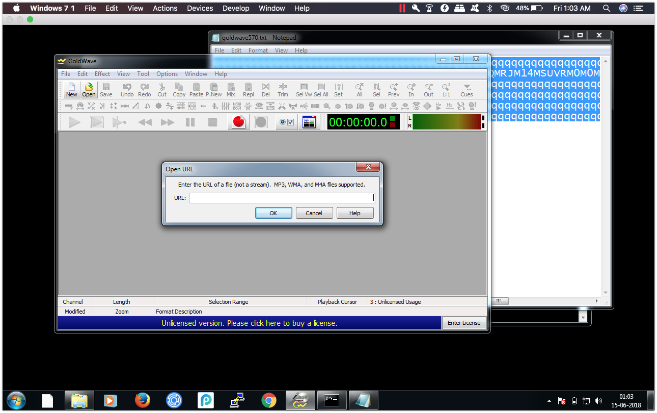Click the Del delete icon

pyautogui.click(x=265, y=90)
